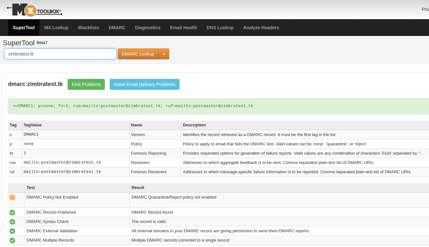Click green check icon beside DMARC Syntax Check
429x247 pixels.
point(12,222)
